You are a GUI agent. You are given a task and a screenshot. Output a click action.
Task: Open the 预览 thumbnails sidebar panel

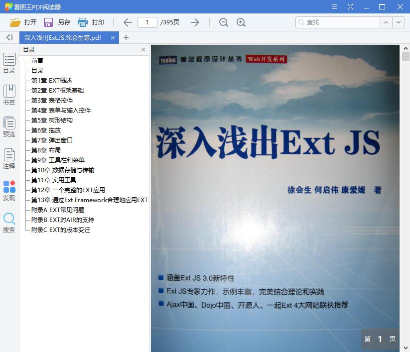[9, 127]
